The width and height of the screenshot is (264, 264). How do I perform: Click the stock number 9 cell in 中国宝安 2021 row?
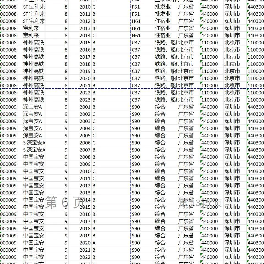57,250
